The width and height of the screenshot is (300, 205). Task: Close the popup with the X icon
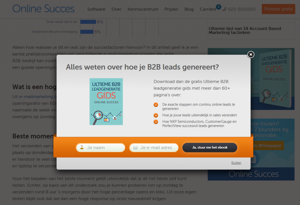[x=251, y=55]
